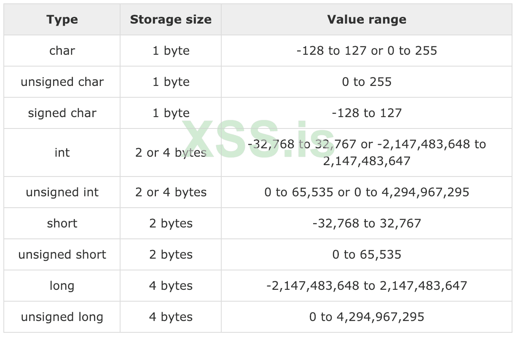515x337 pixels.
Task: Select the "unsigned short" type cell
Action: [x=62, y=255]
